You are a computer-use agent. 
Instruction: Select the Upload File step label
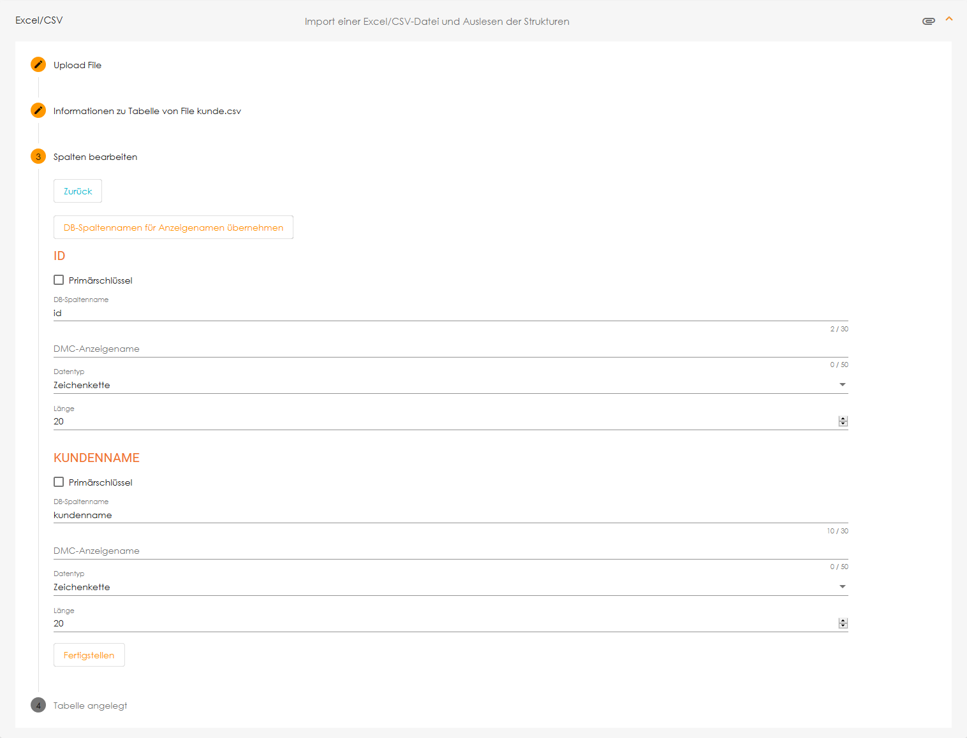77,65
